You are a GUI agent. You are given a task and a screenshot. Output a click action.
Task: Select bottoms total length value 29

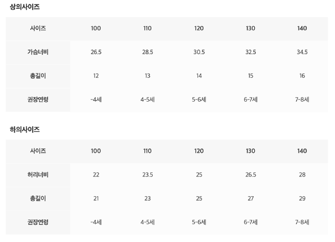coord(302,199)
